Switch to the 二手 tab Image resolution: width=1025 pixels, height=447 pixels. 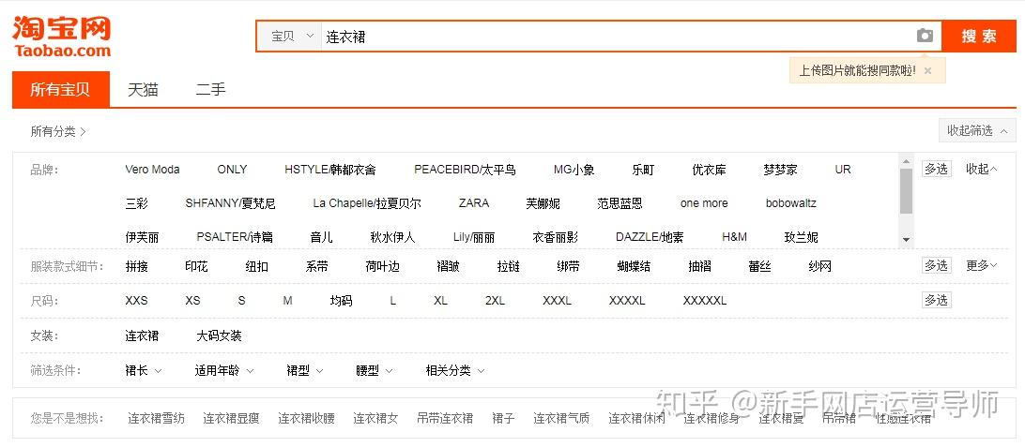[x=210, y=89]
